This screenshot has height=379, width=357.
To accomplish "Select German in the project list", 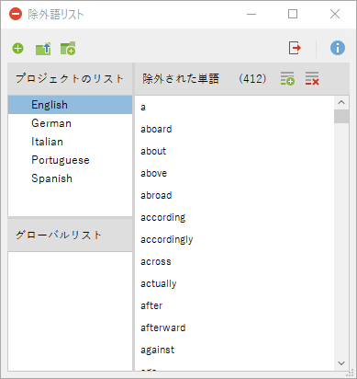I will [x=70, y=123].
